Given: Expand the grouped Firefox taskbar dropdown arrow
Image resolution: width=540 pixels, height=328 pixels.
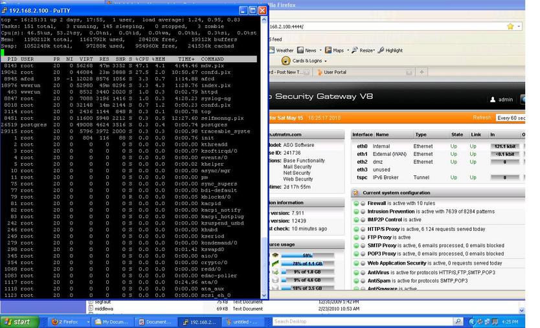Looking at the screenshot, I should [x=88, y=322].
